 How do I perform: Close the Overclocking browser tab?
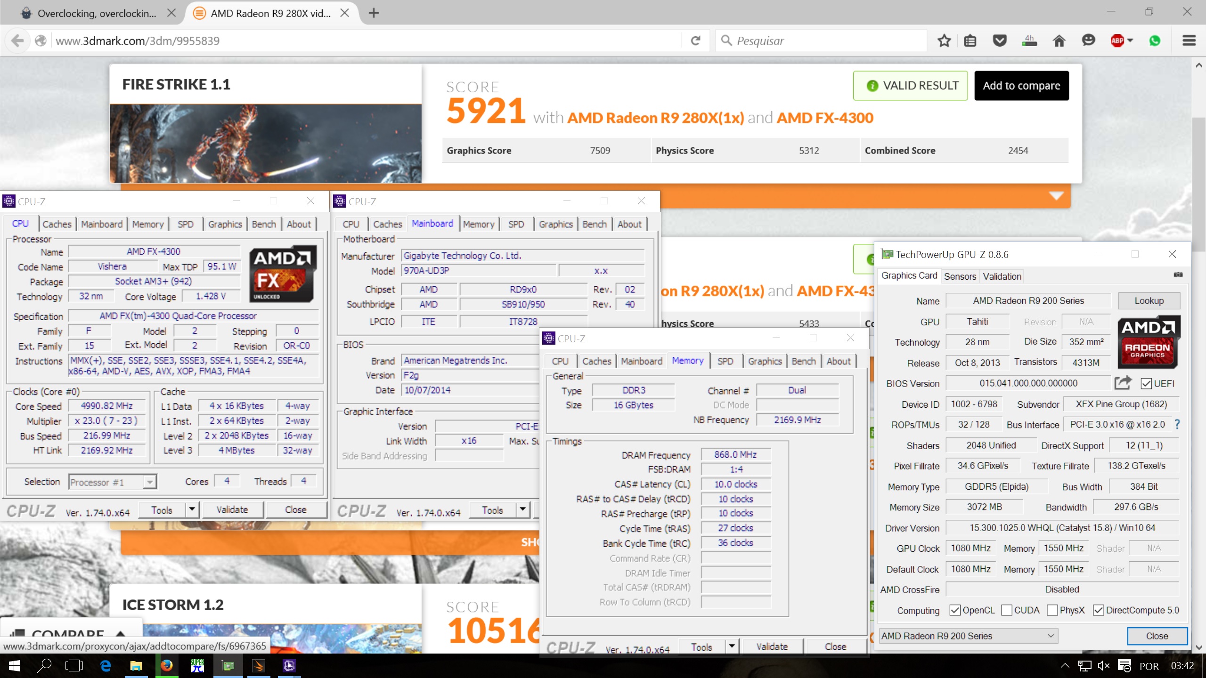(x=171, y=13)
